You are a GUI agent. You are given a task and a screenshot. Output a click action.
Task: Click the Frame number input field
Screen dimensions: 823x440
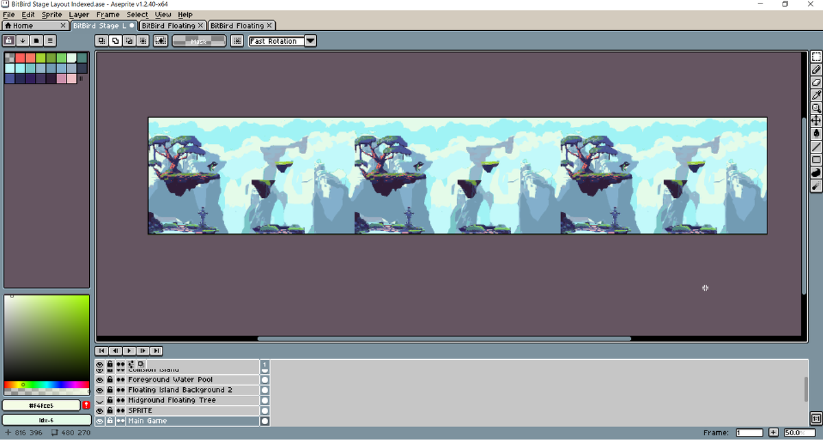click(x=750, y=432)
